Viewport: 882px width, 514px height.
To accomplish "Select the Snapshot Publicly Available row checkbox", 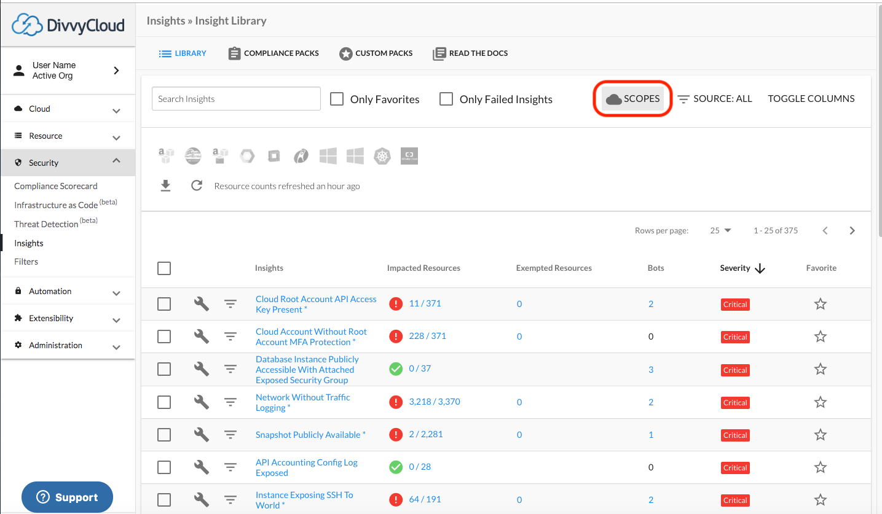I will pyautogui.click(x=164, y=435).
